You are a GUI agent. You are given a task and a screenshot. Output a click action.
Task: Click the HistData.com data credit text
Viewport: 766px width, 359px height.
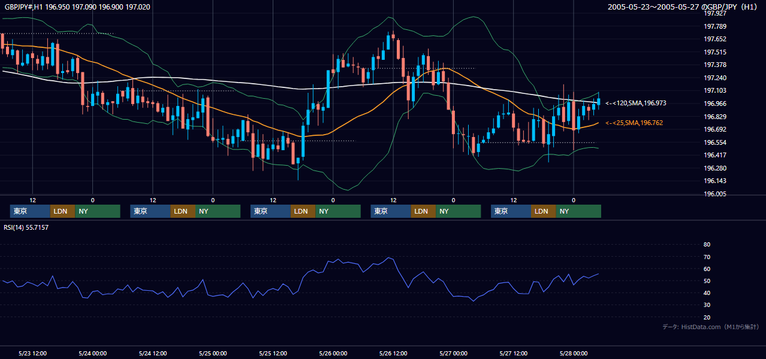(x=711, y=327)
